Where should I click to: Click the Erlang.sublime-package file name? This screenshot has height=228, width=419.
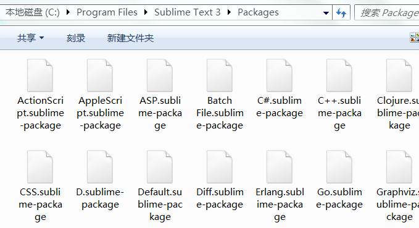pos(280,205)
